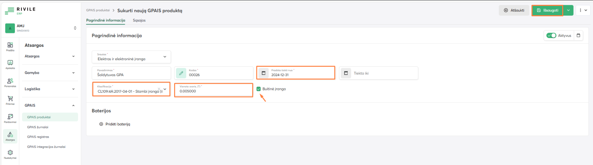This screenshot has width=593, height=165.
Task: Click the Vieneto svoris input field
Action: pos(214,91)
